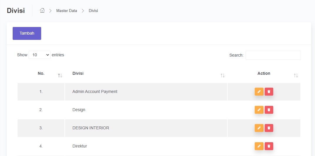Sort by Action column arrows

pos(296,76)
